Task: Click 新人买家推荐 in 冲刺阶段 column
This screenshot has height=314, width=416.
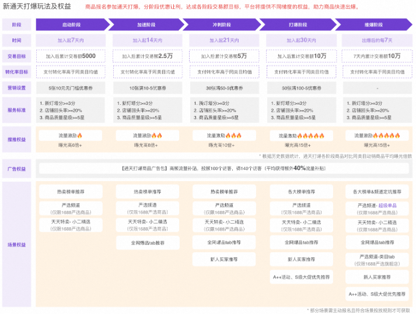Action: (224, 259)
